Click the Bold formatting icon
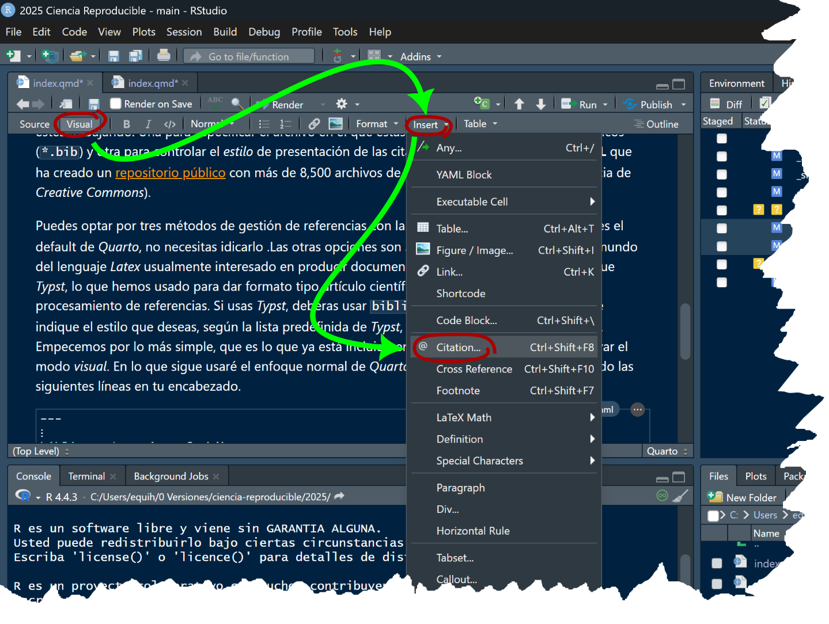829x624 pixels. pyautogui.click(x=127, y=124)
